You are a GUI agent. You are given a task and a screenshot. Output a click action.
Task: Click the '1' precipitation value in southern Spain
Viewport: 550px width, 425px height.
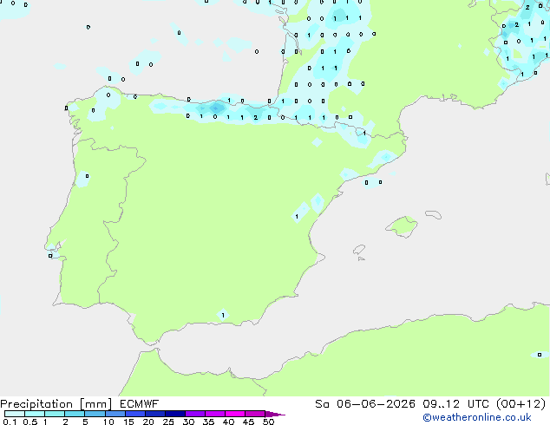pyautogui.click(x=223, y=315)
